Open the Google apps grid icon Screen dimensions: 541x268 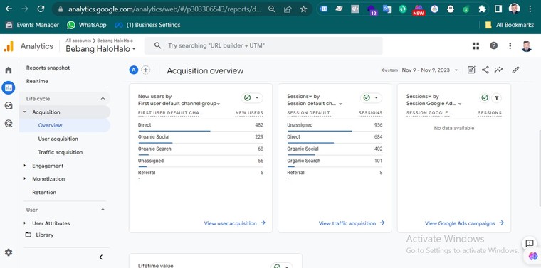tap(476, 45)
